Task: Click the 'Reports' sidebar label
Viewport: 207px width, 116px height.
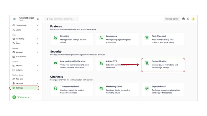Action: click(x=19, y=66)
